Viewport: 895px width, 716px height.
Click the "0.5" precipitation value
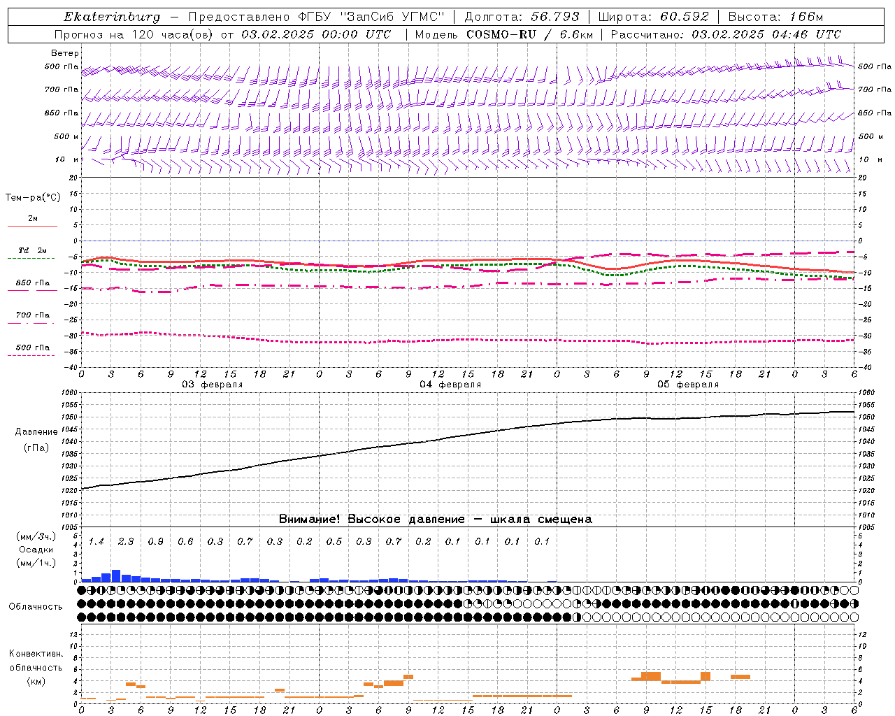pyautogui.click(x=334, y=542)
